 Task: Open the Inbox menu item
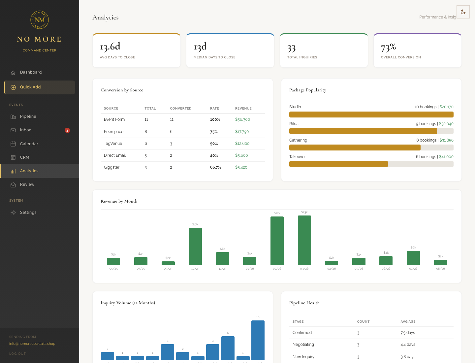(x=40, y=130)
